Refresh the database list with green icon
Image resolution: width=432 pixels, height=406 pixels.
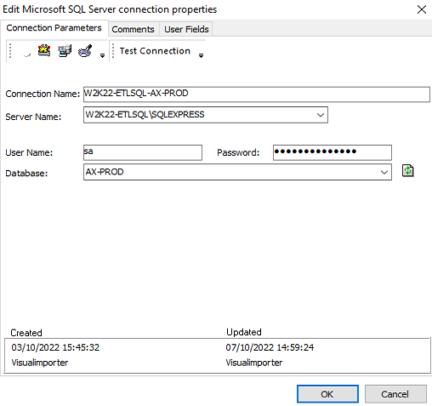(408, 171)
